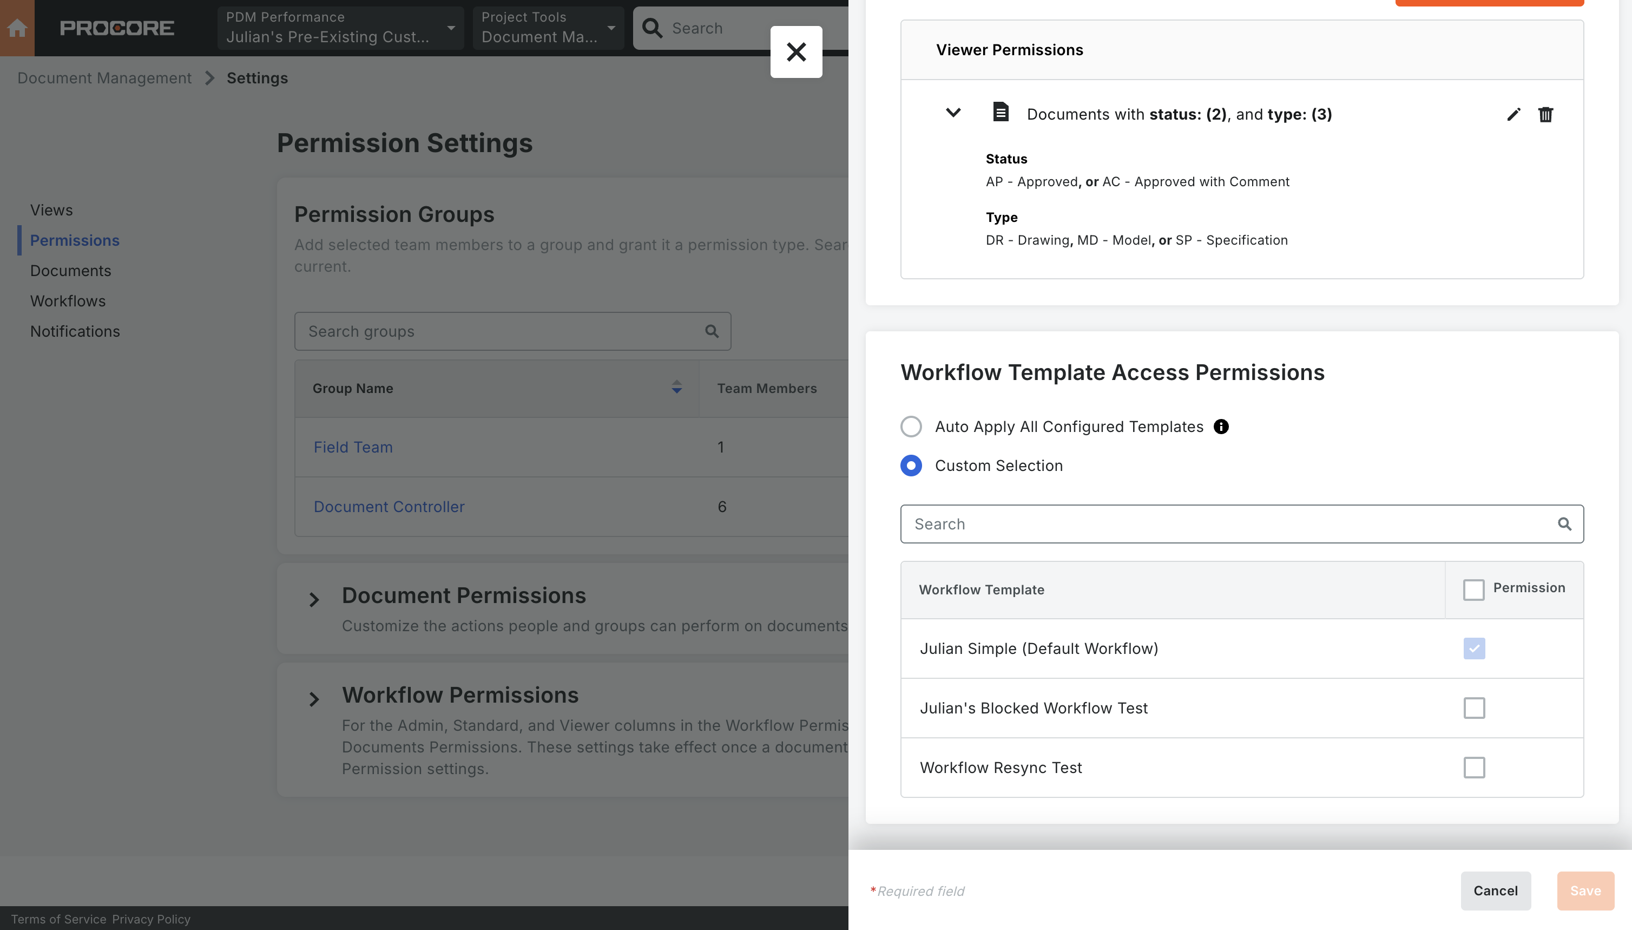1632x930 pixels.
Task: Click the document icon in viewer permissions row
Action: coord(1001,113)
